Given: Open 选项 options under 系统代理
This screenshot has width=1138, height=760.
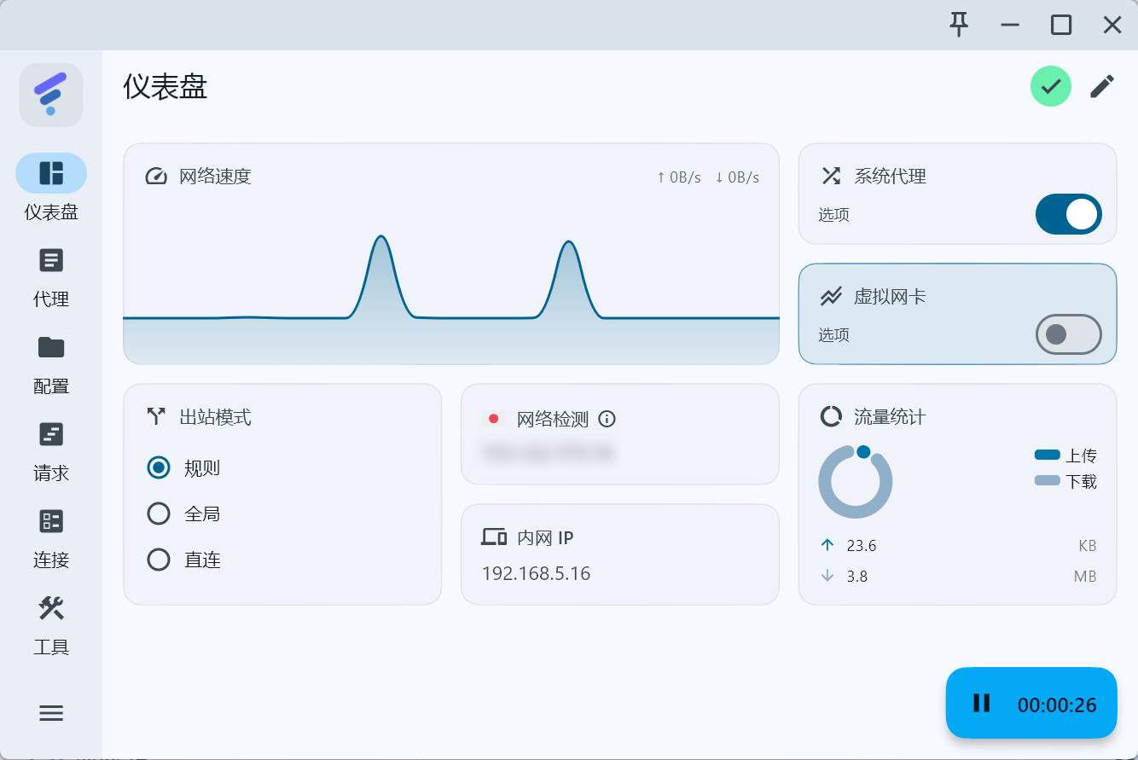Looking at the screenshot, I should [x=833, y=215].
